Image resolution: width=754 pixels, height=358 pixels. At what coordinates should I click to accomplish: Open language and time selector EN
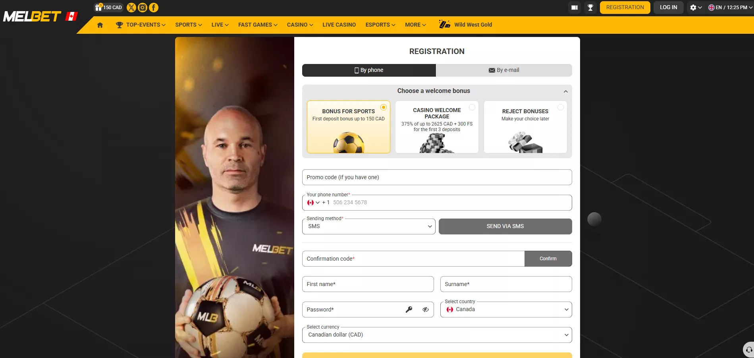click(730, 8)
